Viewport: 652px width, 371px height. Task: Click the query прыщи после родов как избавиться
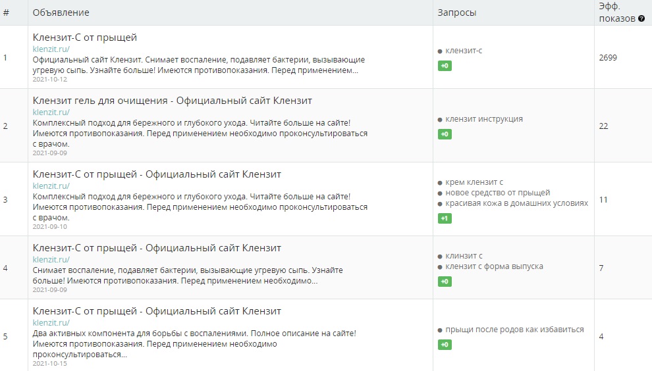pyautogui.click(x=514, y=330)
